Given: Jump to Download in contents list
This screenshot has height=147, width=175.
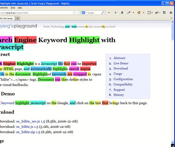Looking at the screenshot, I should 121,68.
